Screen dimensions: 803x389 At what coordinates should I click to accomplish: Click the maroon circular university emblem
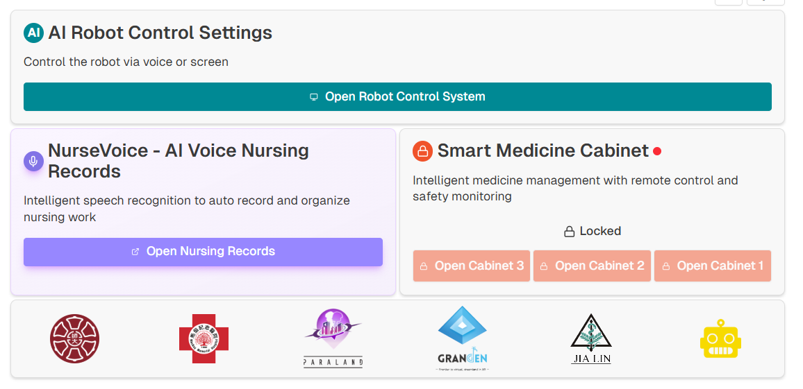coord(74,338)
